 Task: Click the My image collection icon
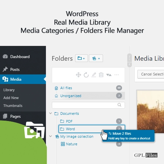point(57,136)
